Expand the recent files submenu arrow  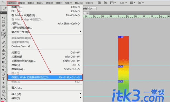tap(80, 31)
